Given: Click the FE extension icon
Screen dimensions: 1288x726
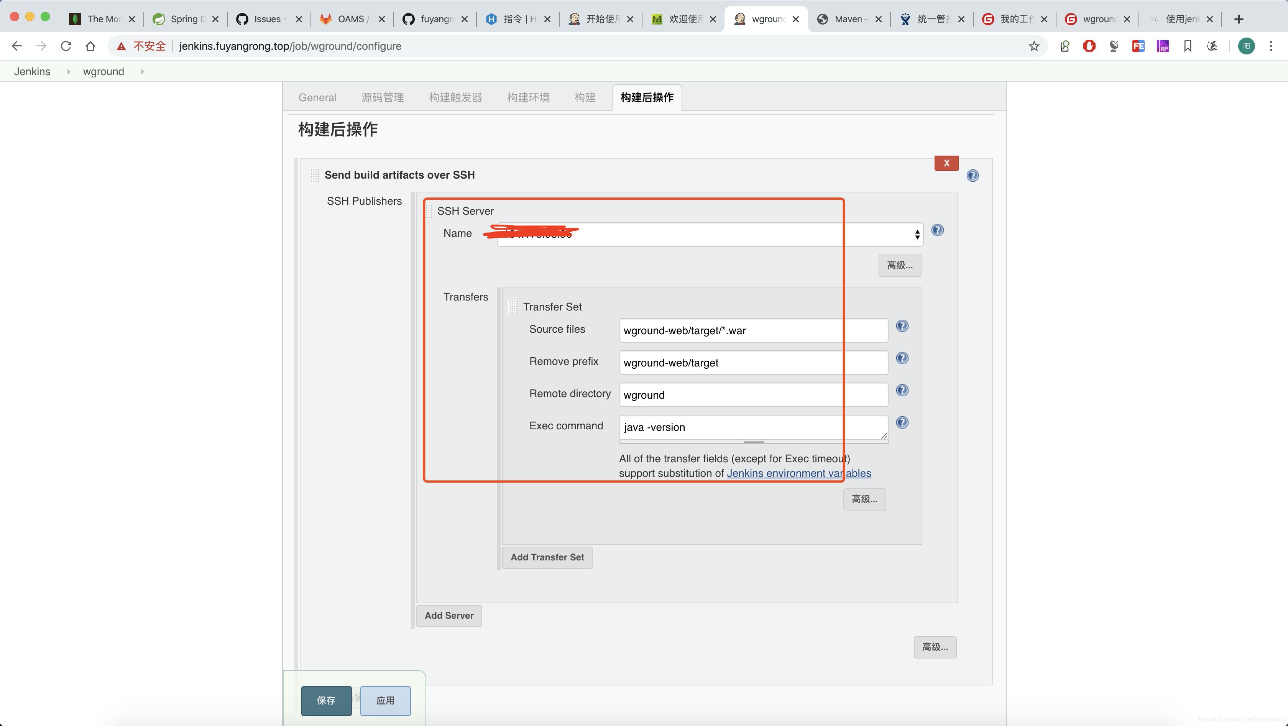Looking at the screenshot, I should pos(1138,46).
